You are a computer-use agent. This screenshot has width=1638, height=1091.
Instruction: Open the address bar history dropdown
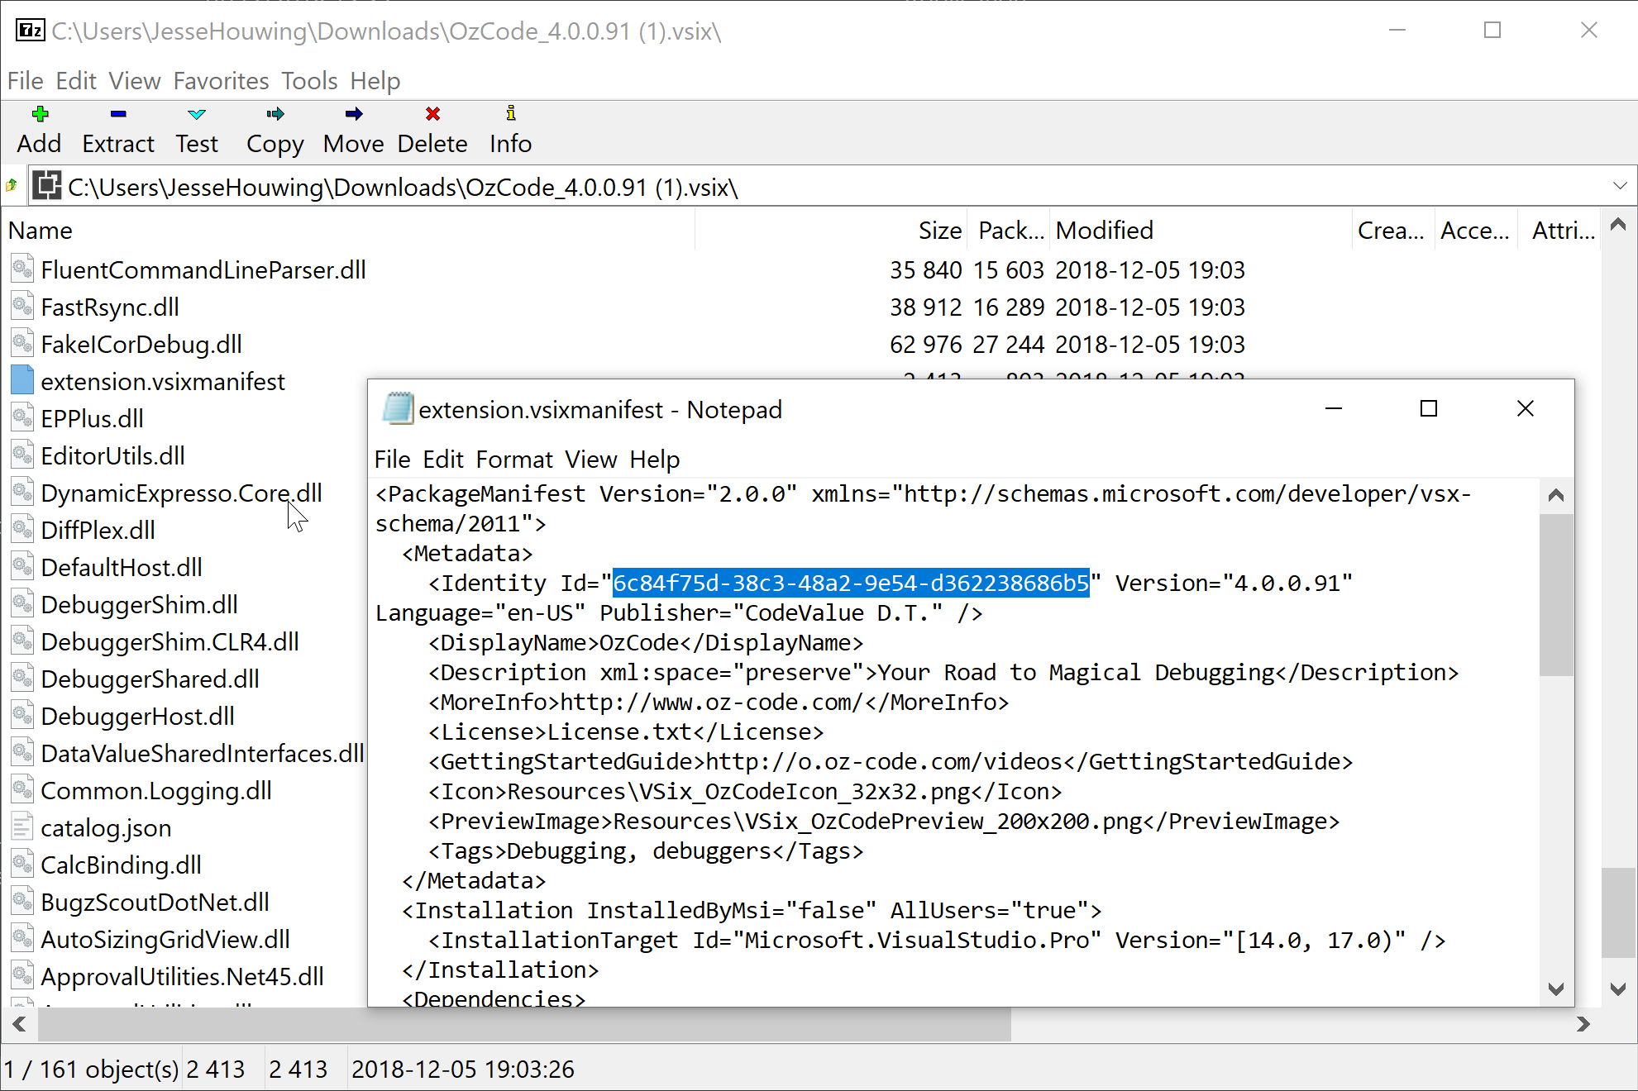[1620, 186]
